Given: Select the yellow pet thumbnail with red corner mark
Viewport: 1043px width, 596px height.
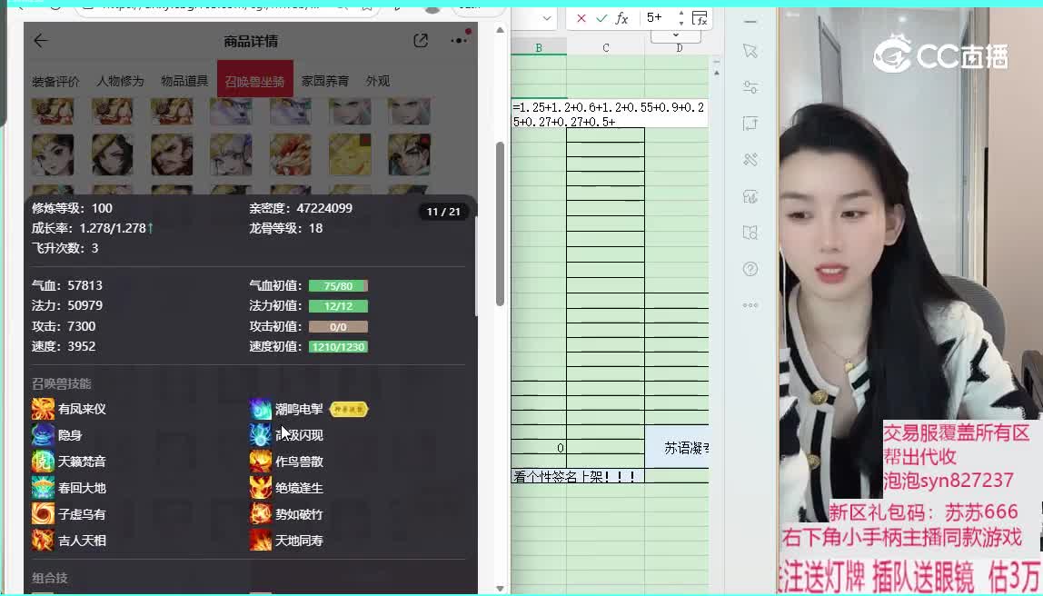Looking at the screenshot, I should point(350,154).
